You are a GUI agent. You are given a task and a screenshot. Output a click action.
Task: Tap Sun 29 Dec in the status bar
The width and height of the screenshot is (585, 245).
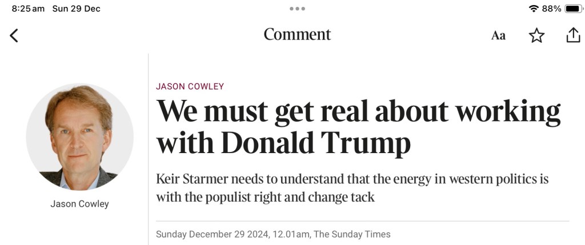coord(76,9)
